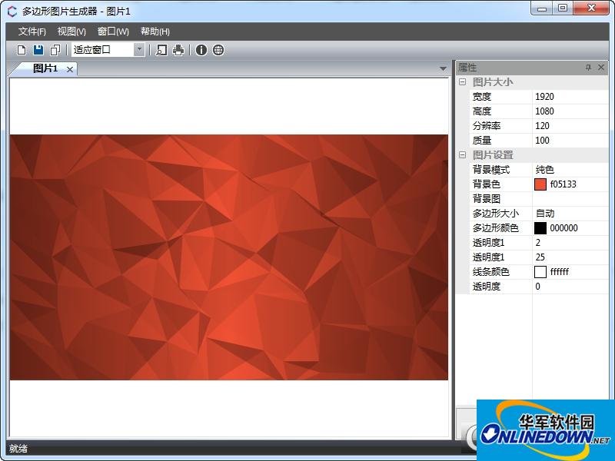
Task: Select the 质量 property label
Action: 482,141
